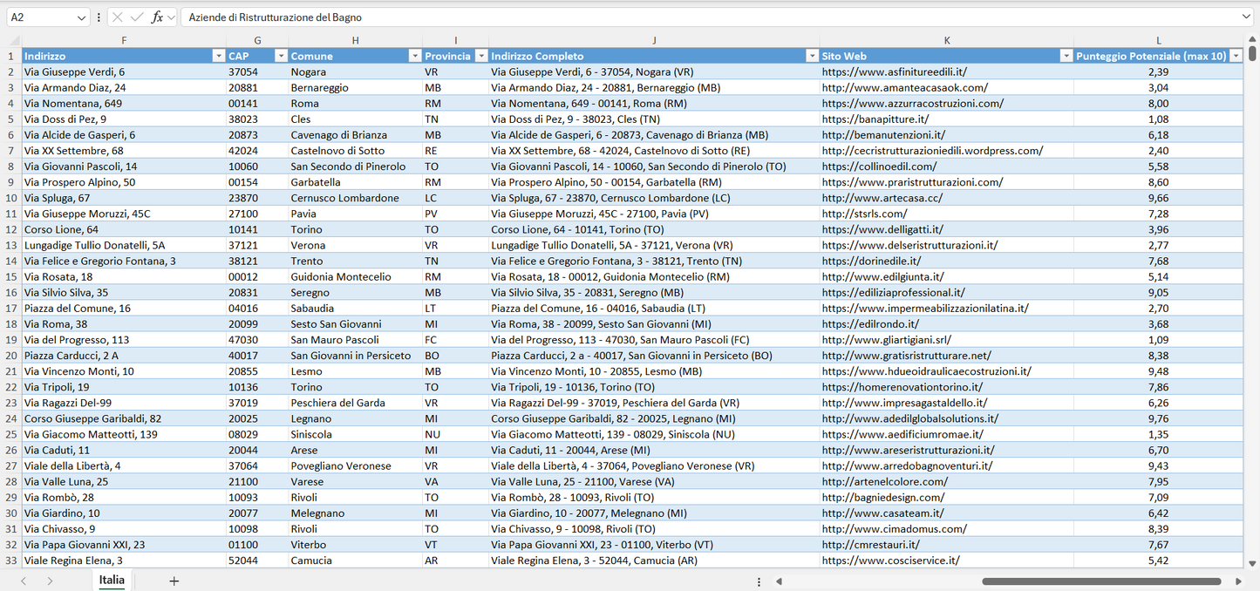Click next sheet navigation arrow
This screenshot has height=591, width=1260.
click(x=50, y=581)
